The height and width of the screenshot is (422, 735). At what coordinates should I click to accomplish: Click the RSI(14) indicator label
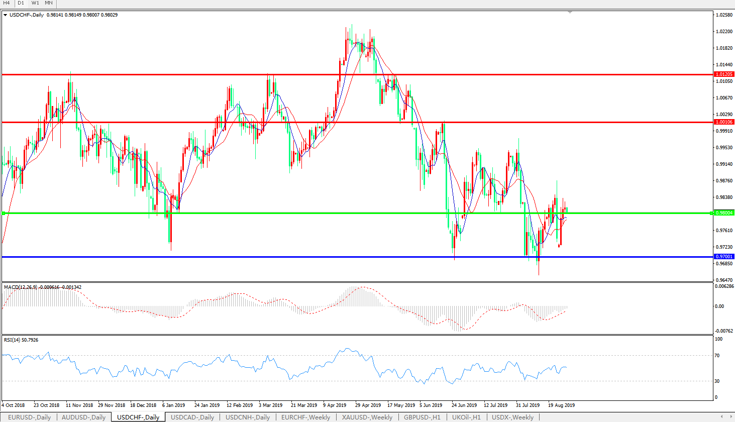pyautogui.click(x=21, y=340)
